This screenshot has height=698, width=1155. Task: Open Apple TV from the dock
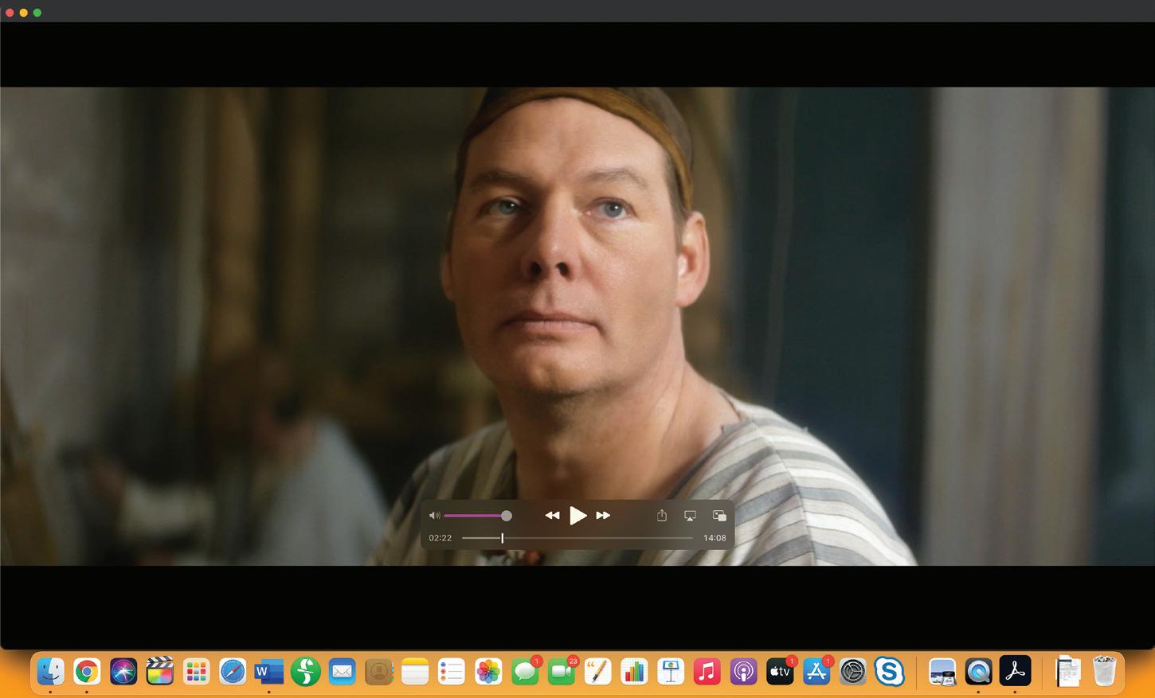[780, 673]
